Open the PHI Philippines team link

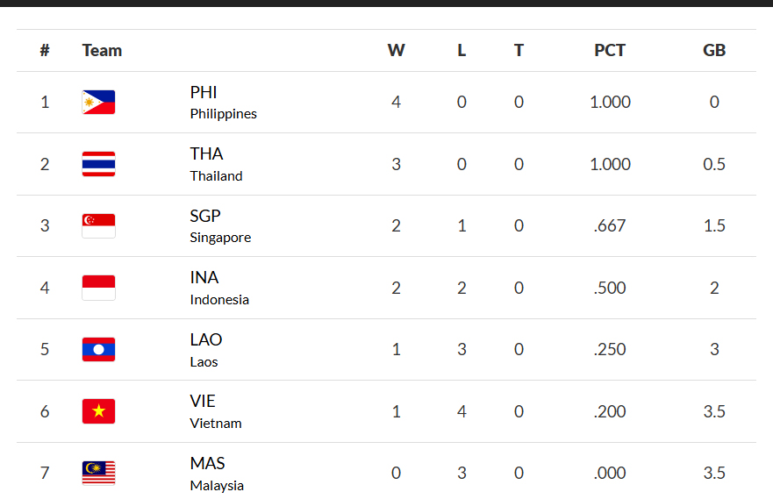pyautogui.click(x=223, y=103)
